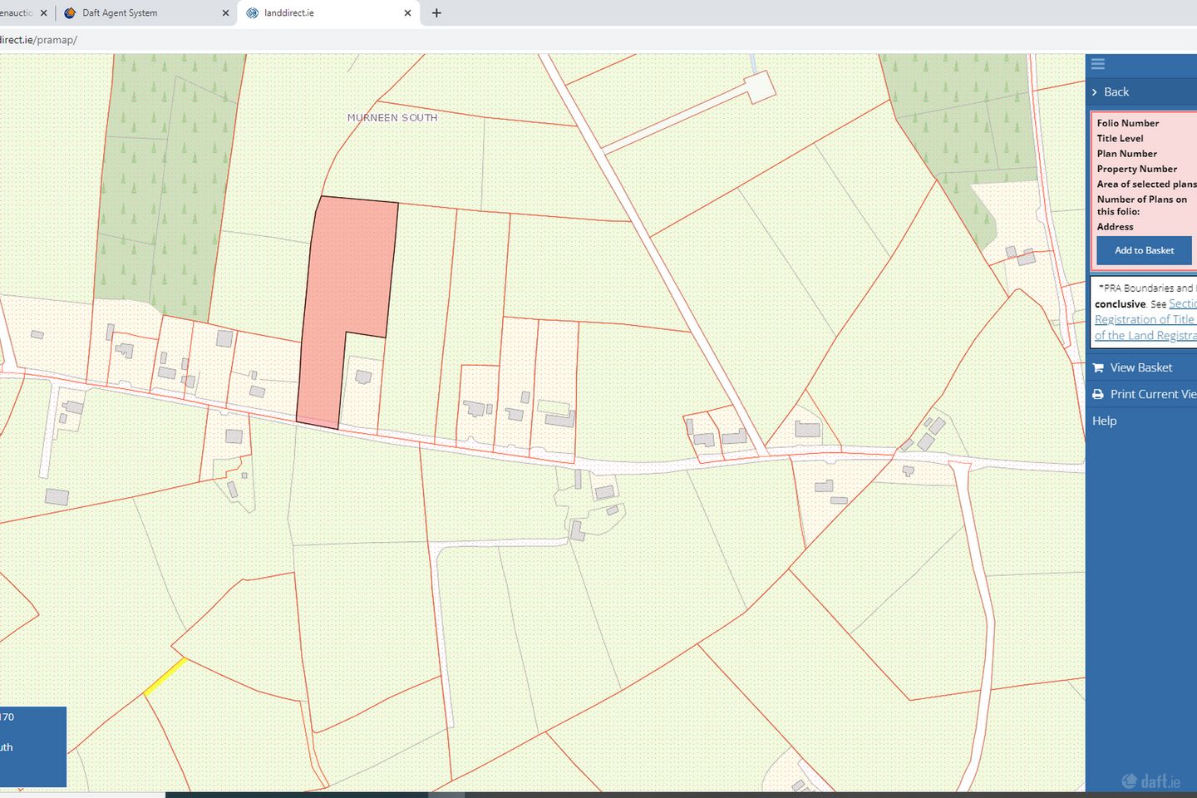Open View Basket
The image size is (1197, 798).
(x=1141, y=367)
